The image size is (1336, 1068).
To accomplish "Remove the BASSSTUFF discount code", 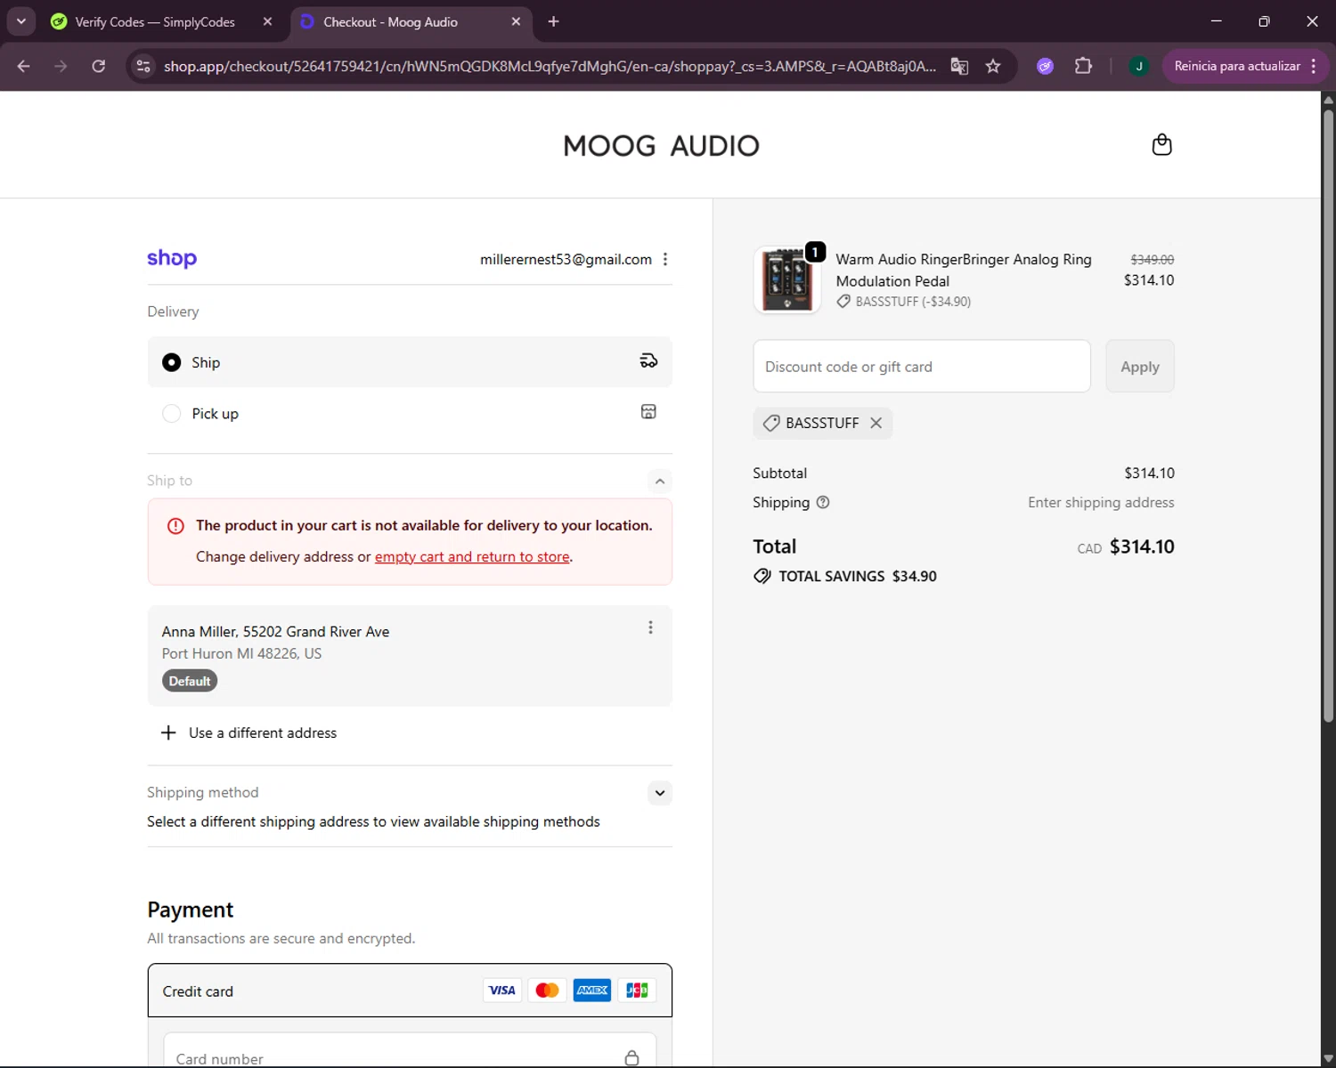I will click(876, 423).
